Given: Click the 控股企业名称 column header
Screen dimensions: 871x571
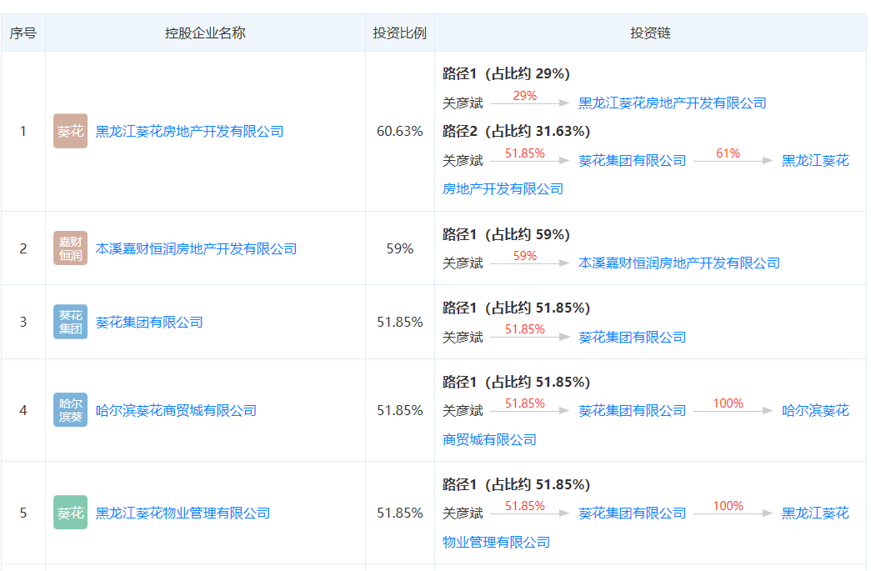Looking at the screenshot, I should [x=205, y=33].
